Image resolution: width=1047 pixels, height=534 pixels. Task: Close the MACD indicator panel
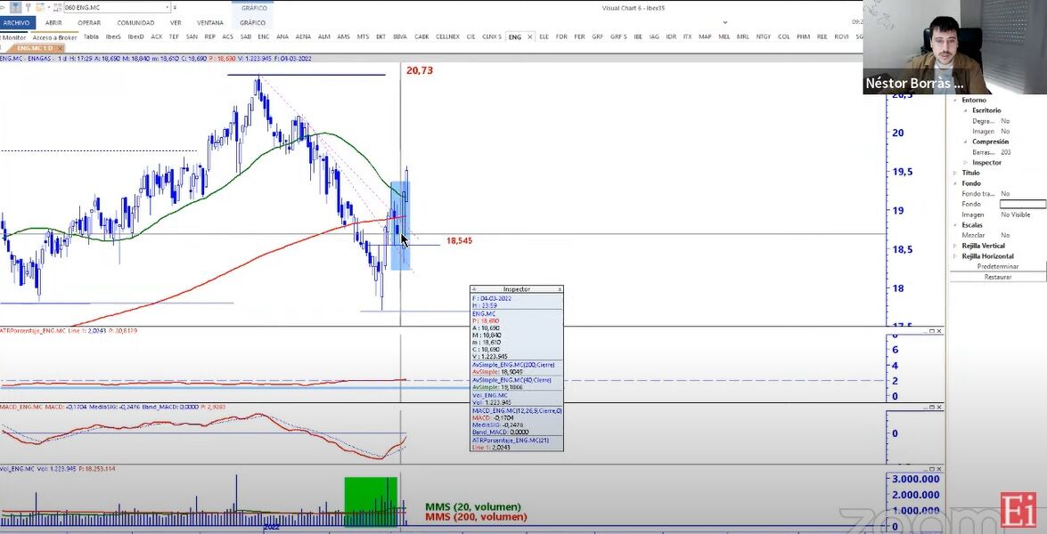pyautogui.click(x=939, y=407)
